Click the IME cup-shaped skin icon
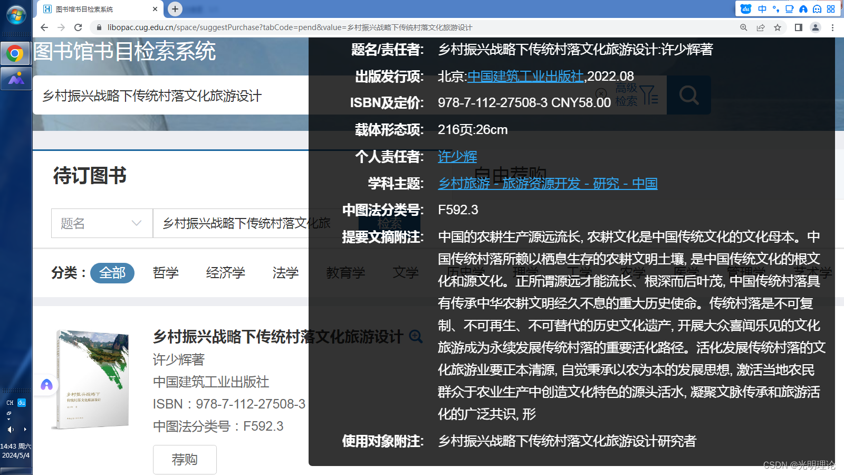 [x=790, y=9]
